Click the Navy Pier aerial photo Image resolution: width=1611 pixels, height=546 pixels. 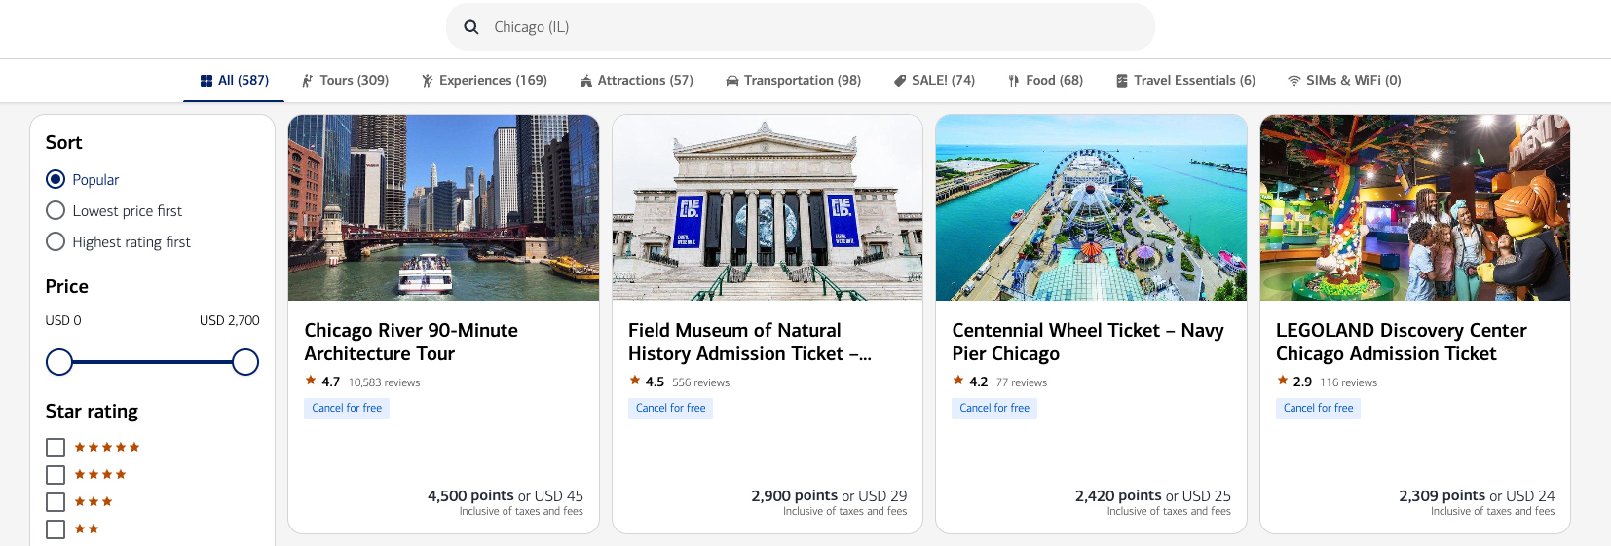[1091, 207]
